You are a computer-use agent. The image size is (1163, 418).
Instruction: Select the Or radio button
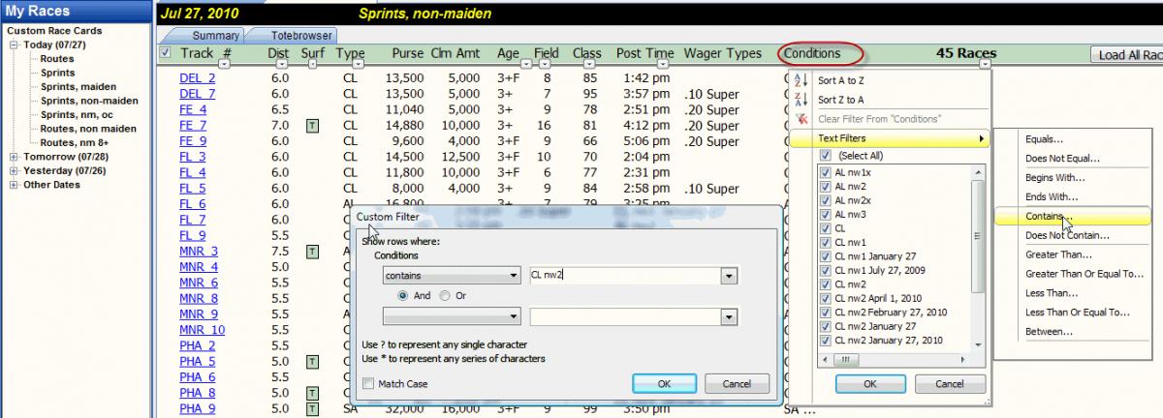[x=446, y=296]
